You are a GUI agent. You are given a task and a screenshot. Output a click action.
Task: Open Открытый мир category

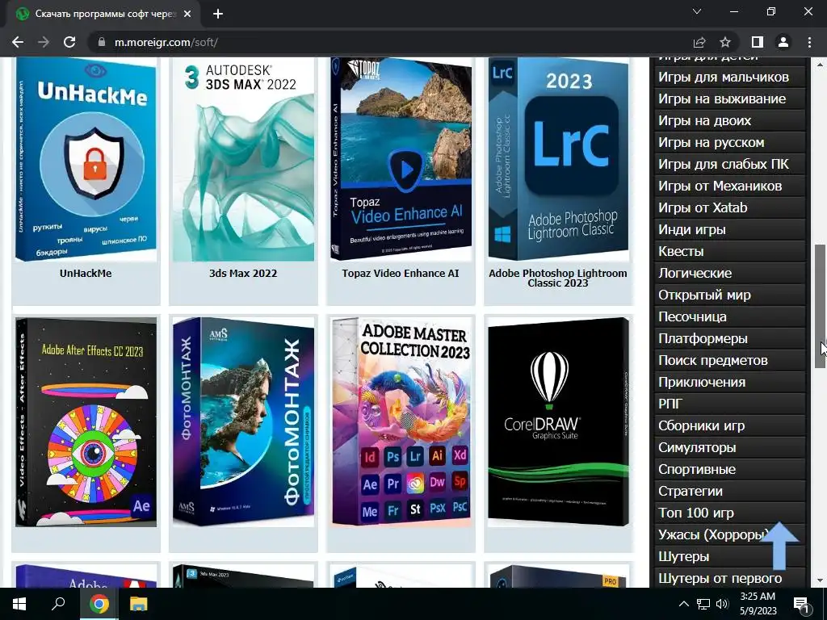coord(729,295)
